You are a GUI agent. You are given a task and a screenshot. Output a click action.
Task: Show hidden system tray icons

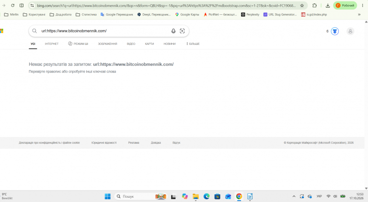[294, 196]
